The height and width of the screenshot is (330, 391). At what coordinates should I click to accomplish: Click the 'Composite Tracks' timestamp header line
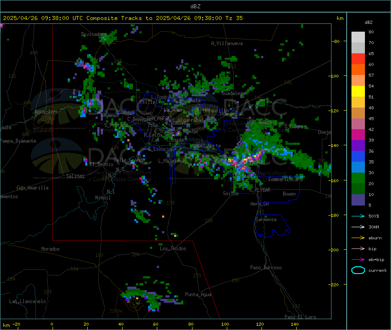(123, 18)
